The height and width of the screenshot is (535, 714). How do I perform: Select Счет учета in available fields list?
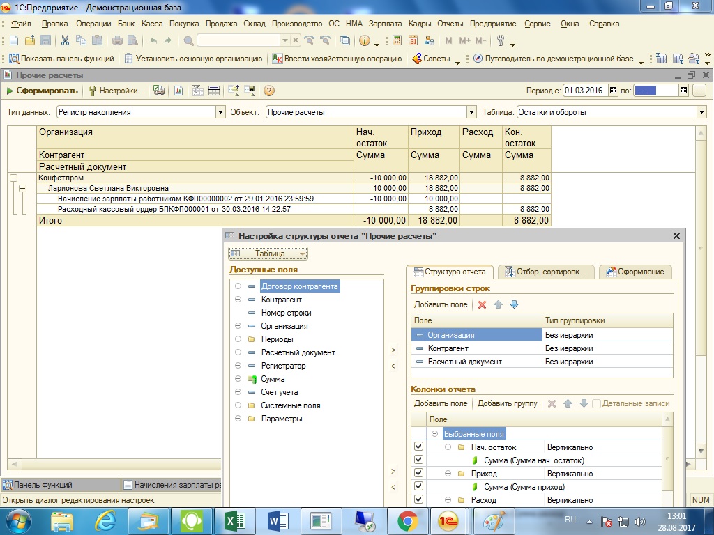point(279,392)
